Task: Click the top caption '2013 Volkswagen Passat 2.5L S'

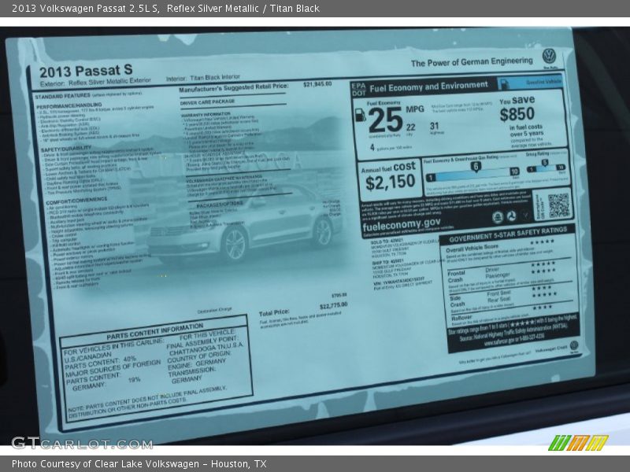Action: 85,8
